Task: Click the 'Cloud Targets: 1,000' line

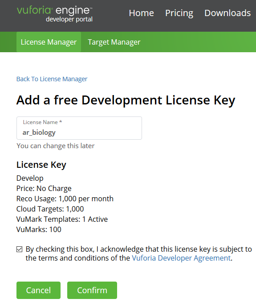Action: [50, 209]
